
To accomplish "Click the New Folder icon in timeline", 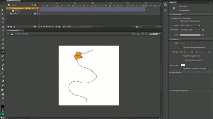I will click(11, 27).
